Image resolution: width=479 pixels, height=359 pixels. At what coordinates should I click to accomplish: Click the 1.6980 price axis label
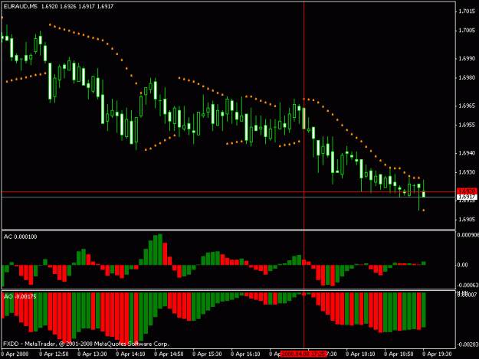pos(467,78)
